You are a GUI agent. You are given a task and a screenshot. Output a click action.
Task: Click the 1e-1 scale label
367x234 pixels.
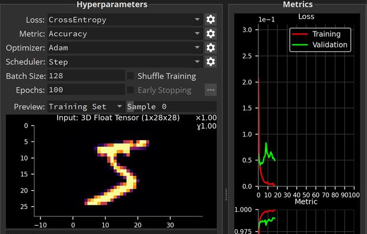point(267,20)
